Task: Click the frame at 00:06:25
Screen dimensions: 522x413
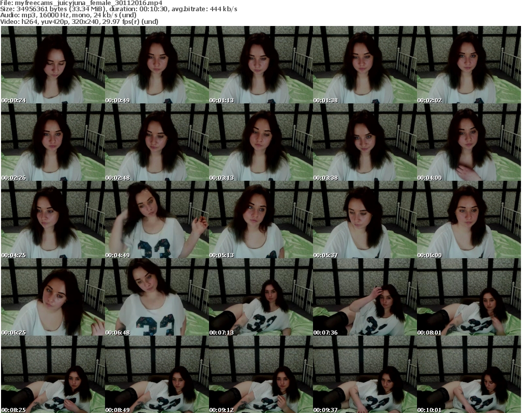Action: click(53, 297)
